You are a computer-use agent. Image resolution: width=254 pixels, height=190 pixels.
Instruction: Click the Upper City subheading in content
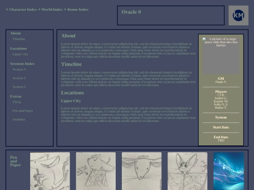tap(71, 101)
